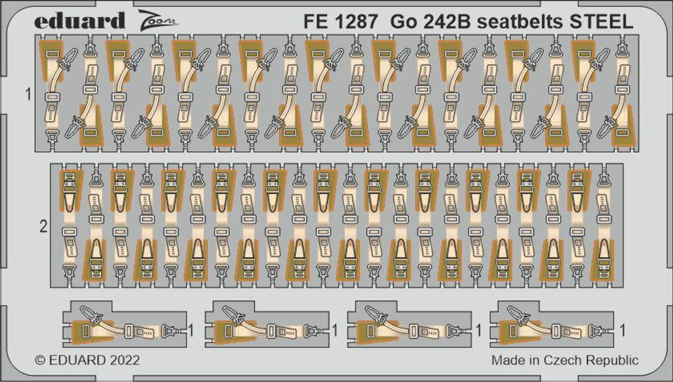Click the number 1 beside leftmost bottom seatbelt
The height and width of the screenshot is (382, 673).
191,331
